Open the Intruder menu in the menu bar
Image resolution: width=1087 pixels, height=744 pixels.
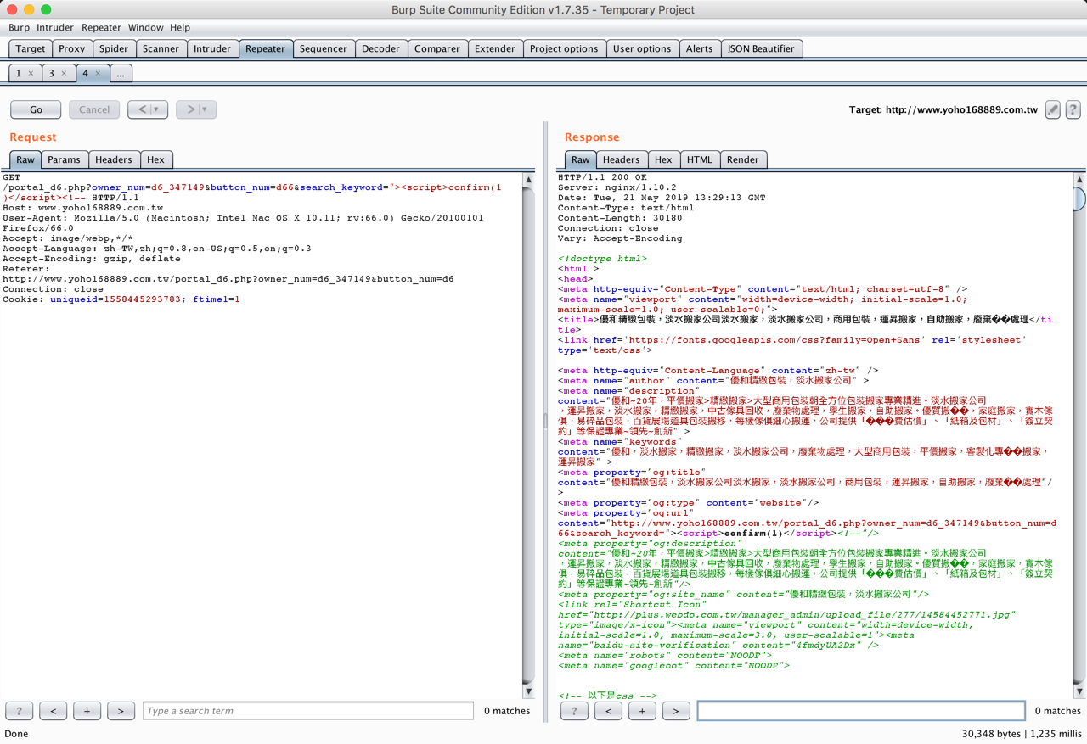[55, 27]
